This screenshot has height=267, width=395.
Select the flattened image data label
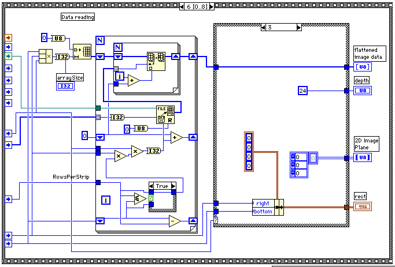point(370,54)
